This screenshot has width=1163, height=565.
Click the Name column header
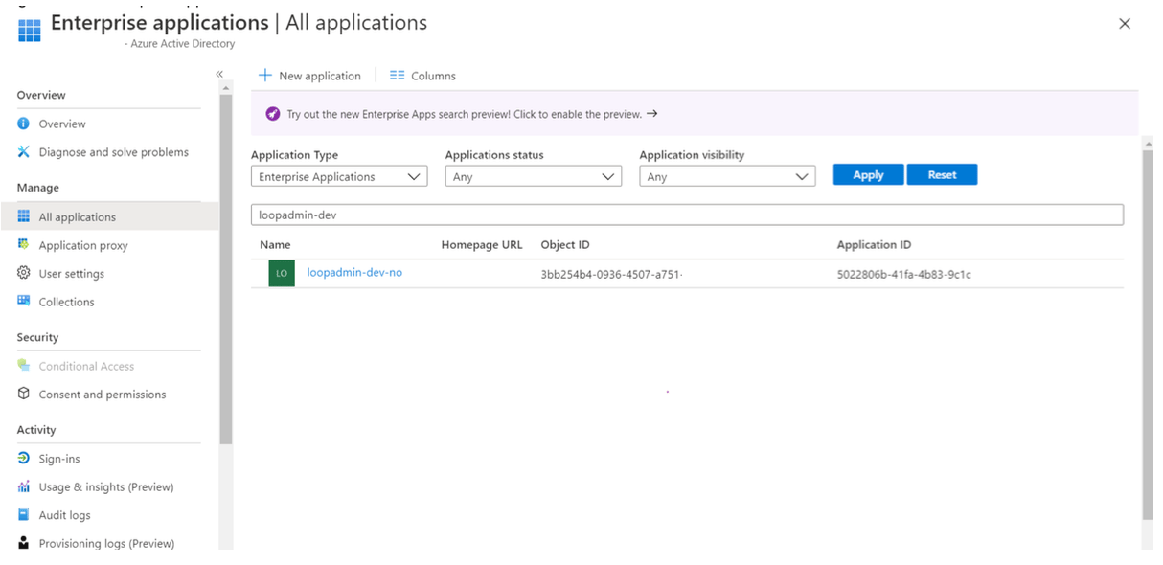[x=275, y=244]
